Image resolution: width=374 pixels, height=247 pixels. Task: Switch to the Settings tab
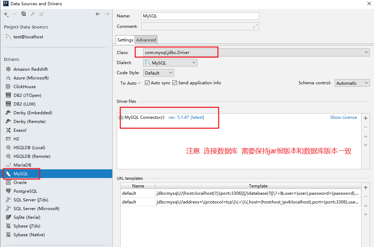(125, 40)
